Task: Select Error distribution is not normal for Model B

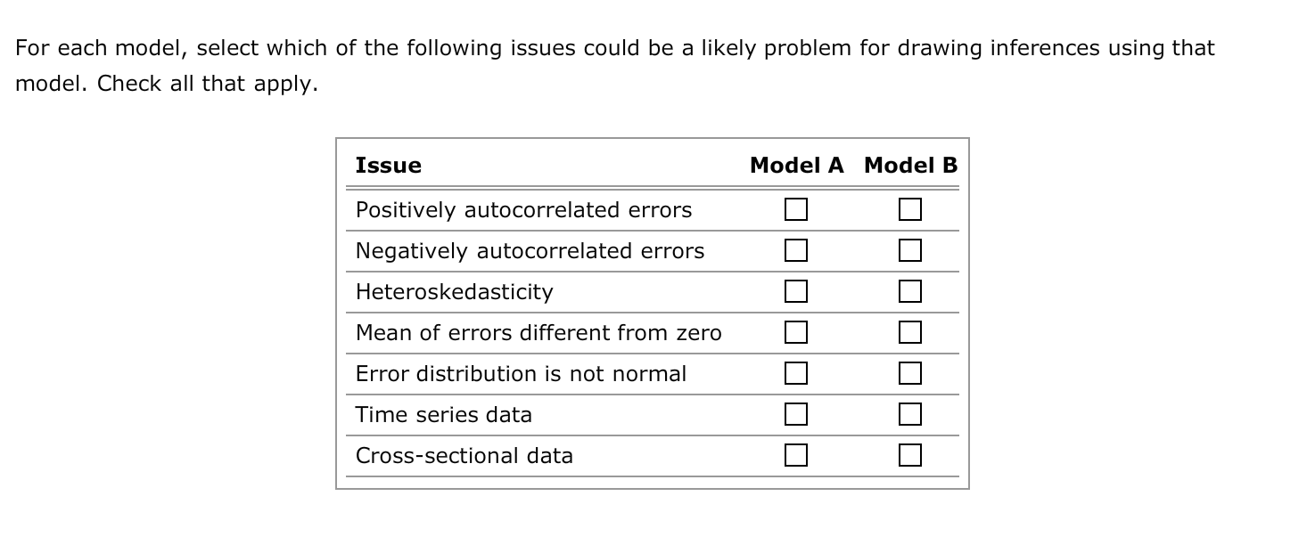Action: pos(909,373)
